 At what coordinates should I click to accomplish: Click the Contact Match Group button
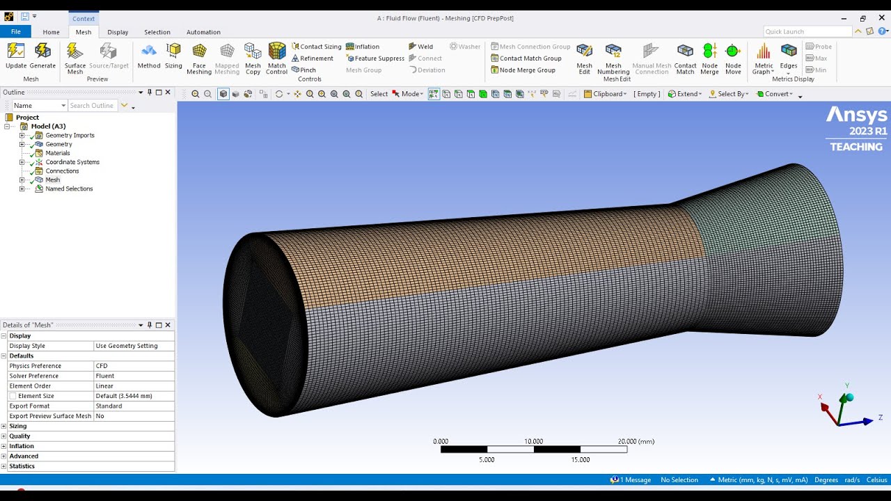(526, 58)
